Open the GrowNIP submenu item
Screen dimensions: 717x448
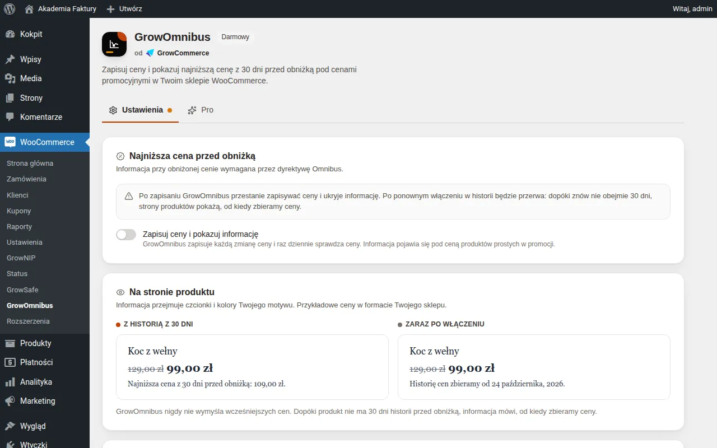click(x=21, y=258)
